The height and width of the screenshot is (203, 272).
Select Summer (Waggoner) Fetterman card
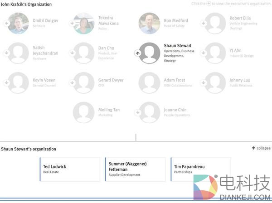pyautogui.click(x=135, y=169)
